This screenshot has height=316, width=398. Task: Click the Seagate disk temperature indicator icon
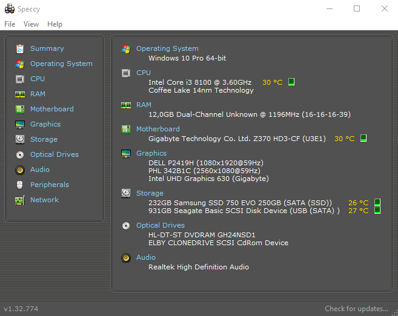click(x=377, y=210)
